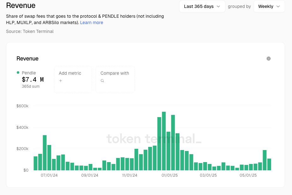292x195 pixels.
Task: Open the Last 365 days dropdown
Action: (202, 6)
